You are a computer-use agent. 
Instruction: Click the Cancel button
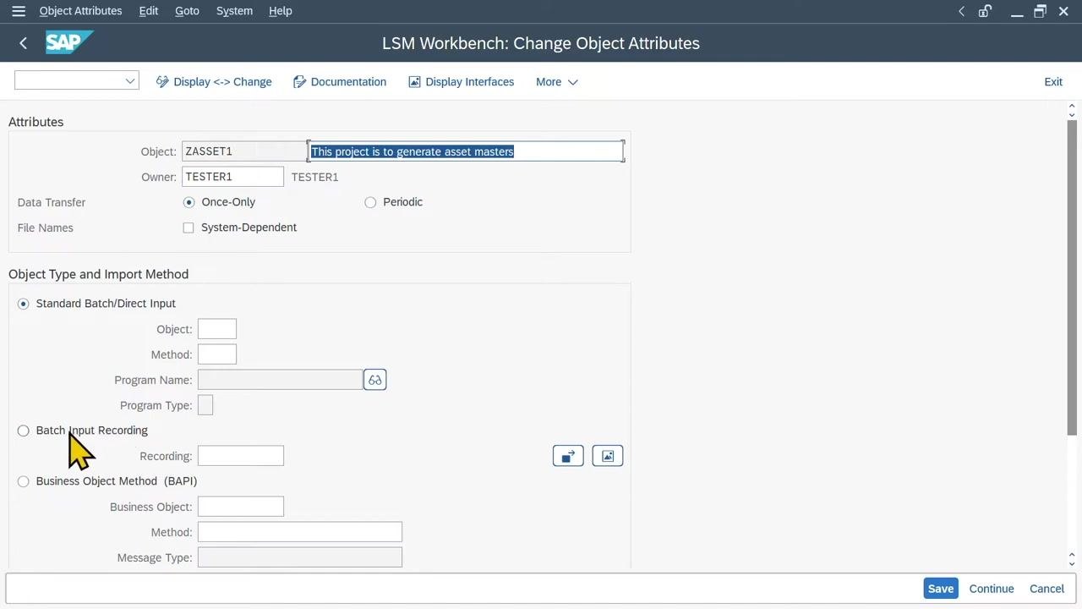click(x=1046, y=589)
